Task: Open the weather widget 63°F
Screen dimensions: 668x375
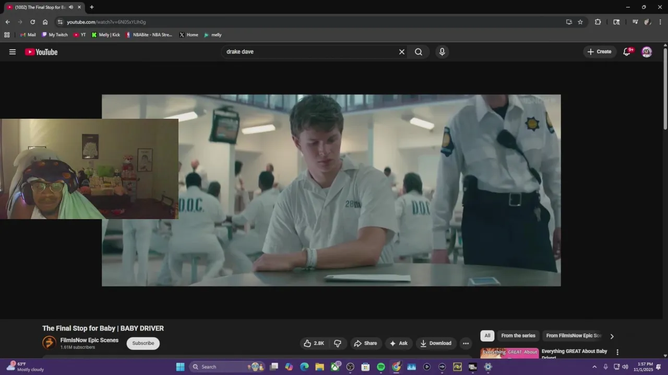Action: pyautogui.click(x=25, y=367)
